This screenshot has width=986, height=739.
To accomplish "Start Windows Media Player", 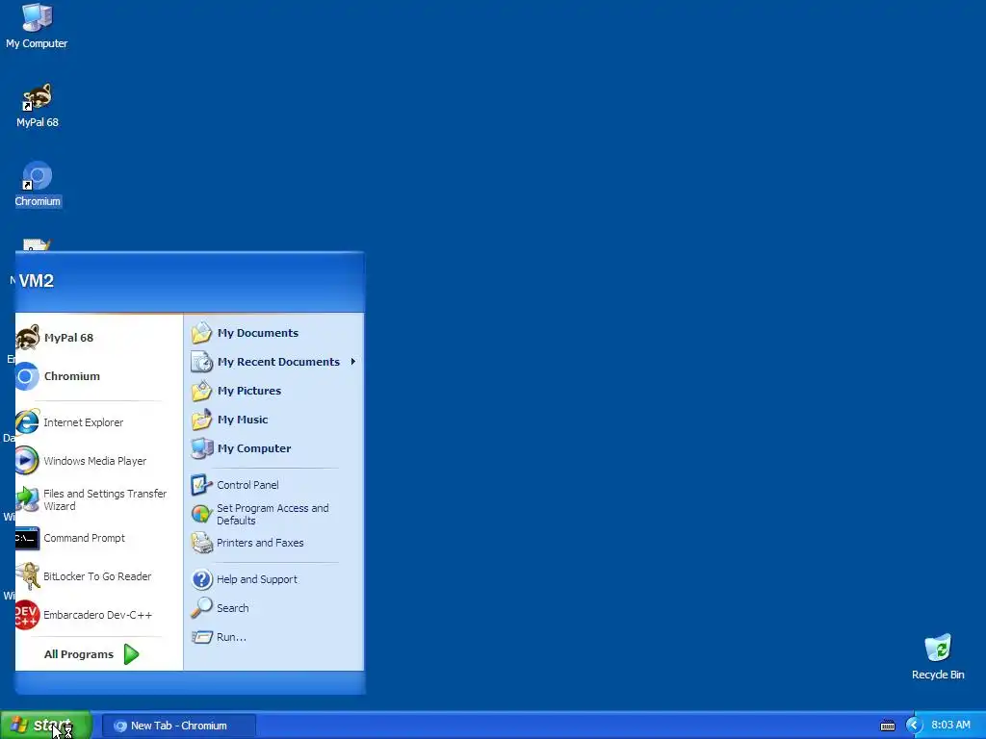I will (x=99, y=461).
